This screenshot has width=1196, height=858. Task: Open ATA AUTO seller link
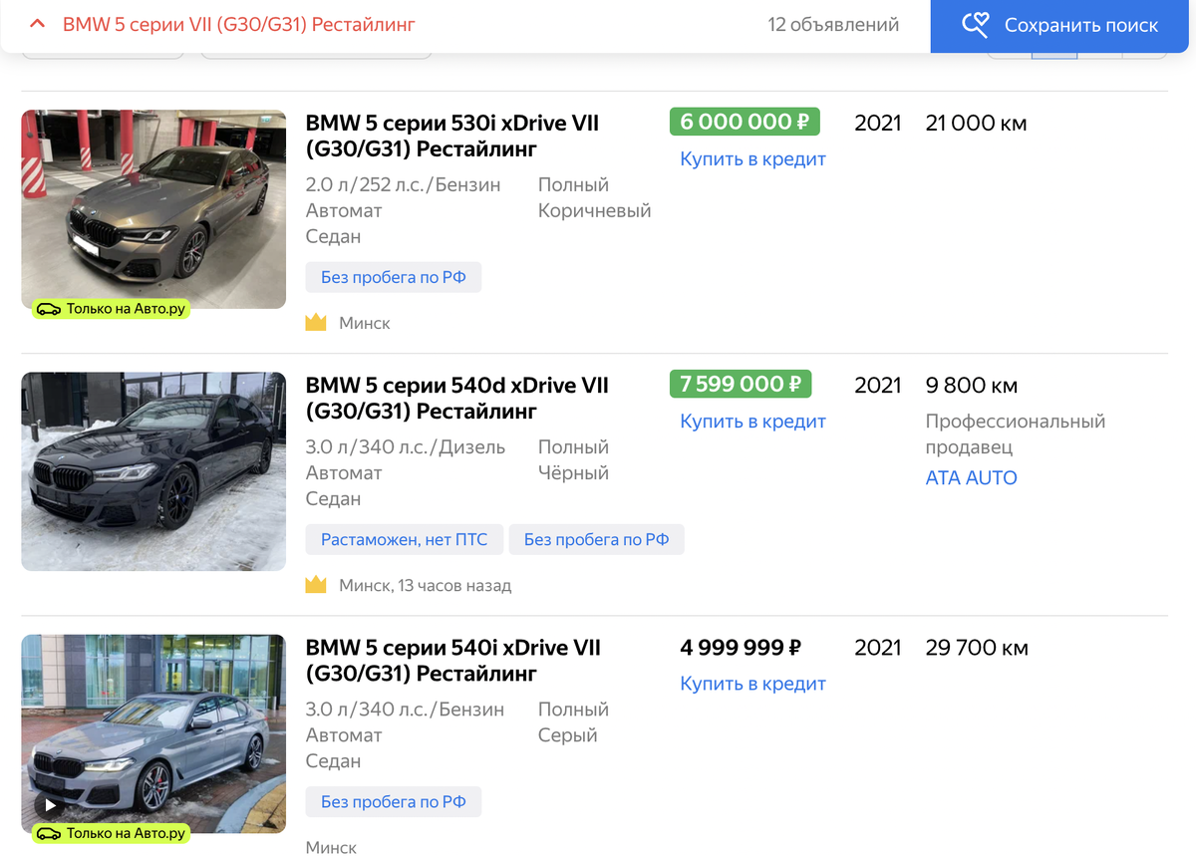pos(972,477)
